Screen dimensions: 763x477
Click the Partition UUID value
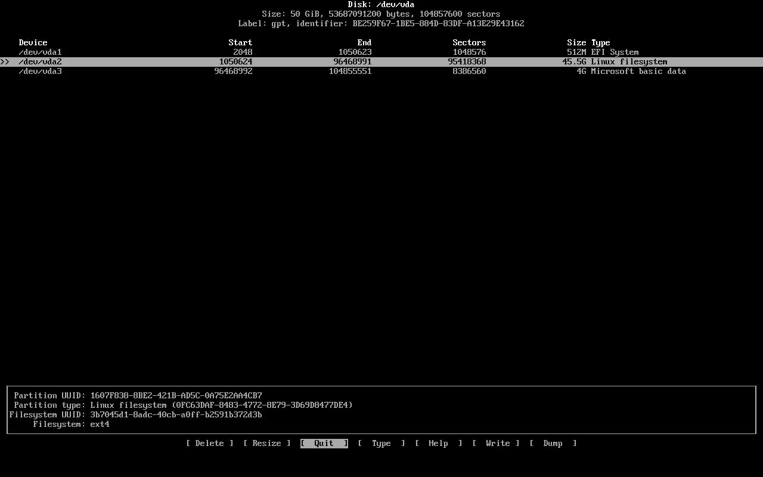click(x=176, y=395)
